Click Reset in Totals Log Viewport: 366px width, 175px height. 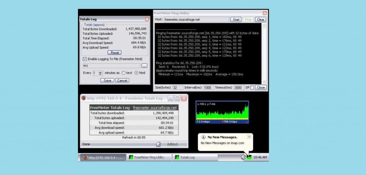pyautogui.click(x=115, y=52)
